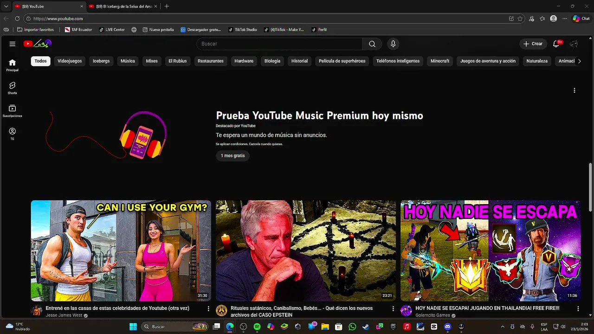Switch to El Iceberg de la Selva tab

pyautogui.click(x=123, y=6)
